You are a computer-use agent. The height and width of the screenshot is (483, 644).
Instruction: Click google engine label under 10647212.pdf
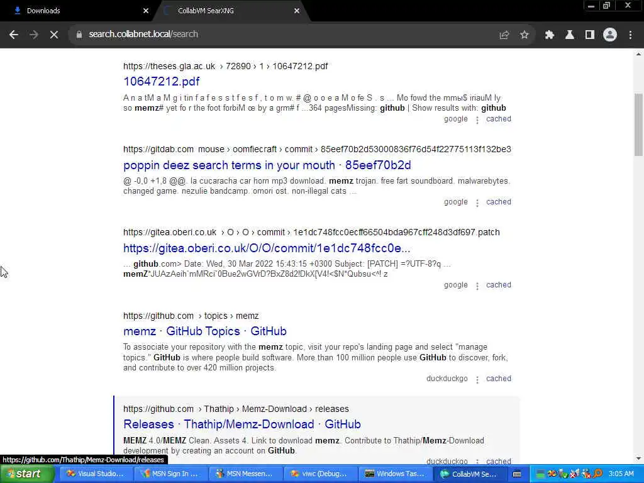click(x=456, y=119)
